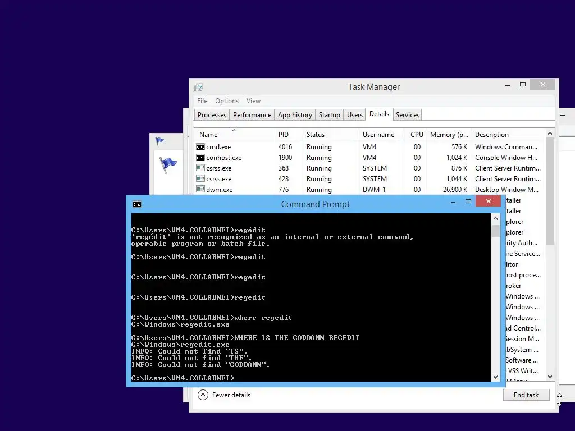This screenshot has height=431, width=575.
Task: Collapse Task Manager with Fewer details
Action: tap(224, 395)
